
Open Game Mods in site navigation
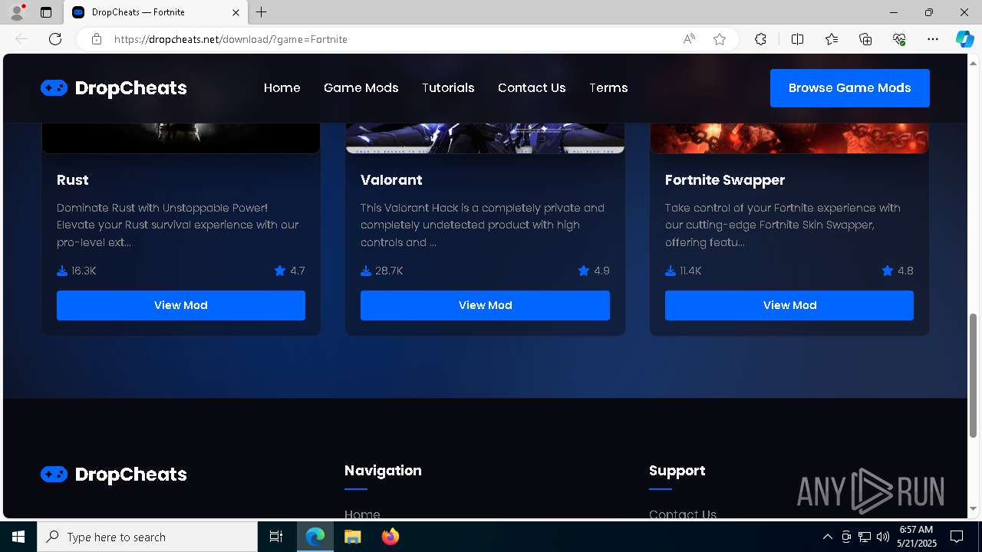click(361, 88)
